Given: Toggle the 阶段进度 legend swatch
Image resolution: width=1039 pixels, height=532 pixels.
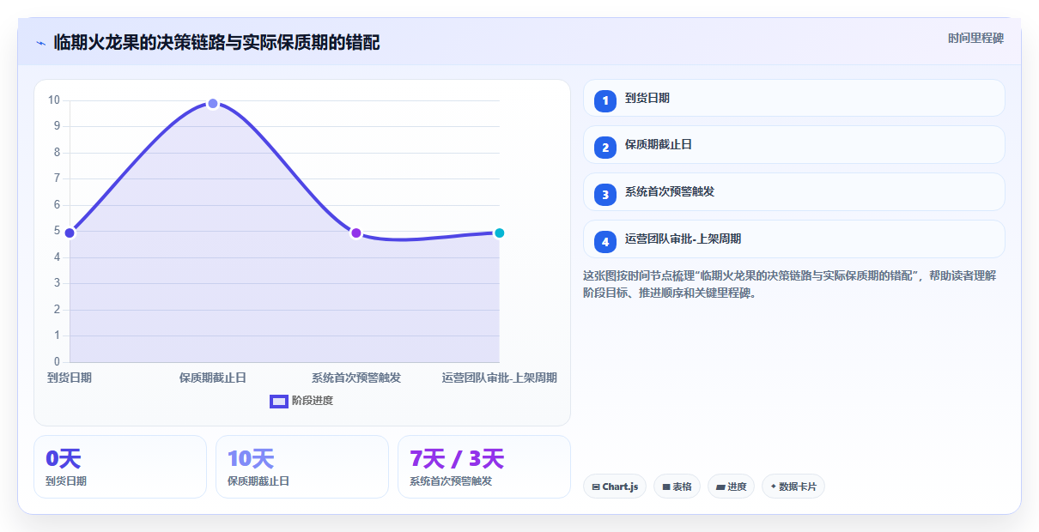Looking at the screenshot, I should click(279, 401).
